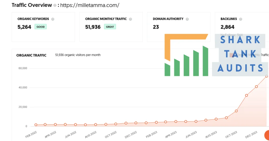Click the AUG 2022 axis label
The width and height of the screenshot is (269, 141).
click(x=91, y=134)
